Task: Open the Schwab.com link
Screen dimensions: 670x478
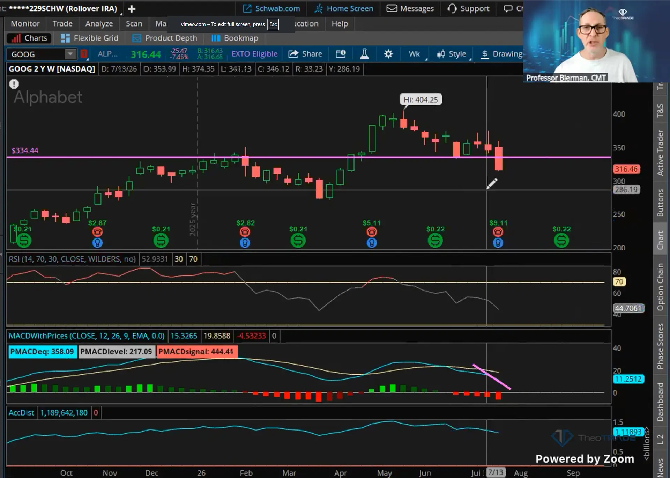Action: (x=271, y=9)
